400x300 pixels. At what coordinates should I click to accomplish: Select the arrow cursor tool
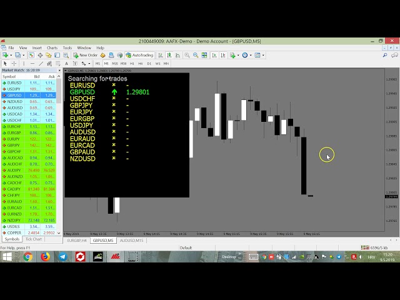pyautogui.click(x=5, y=63)
